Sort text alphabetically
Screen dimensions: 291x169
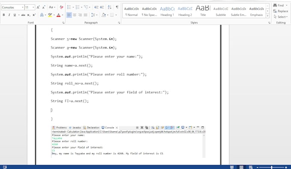[110, 7]
